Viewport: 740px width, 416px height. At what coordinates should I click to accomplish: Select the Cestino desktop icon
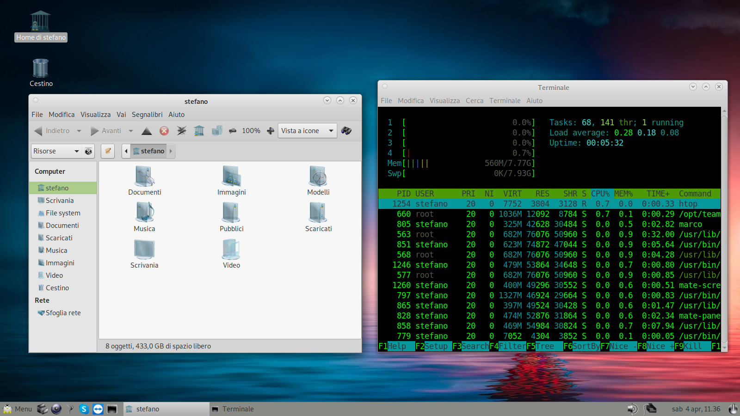coord(41,73)
